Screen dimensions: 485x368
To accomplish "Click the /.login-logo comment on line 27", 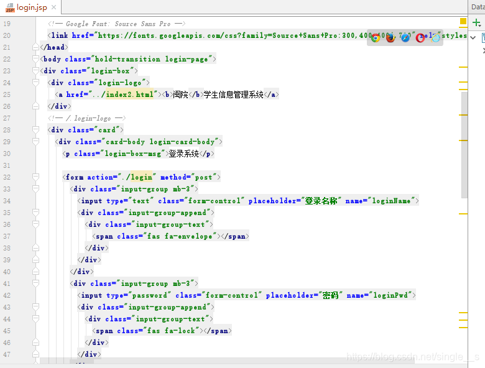I will 87,118.
